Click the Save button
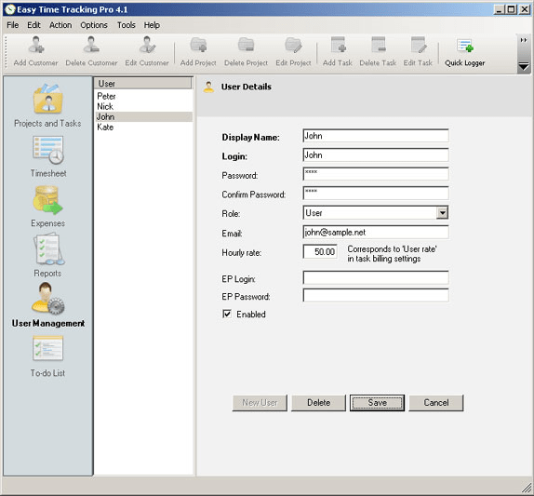The image size is (534, 496). pyautogui.click(x=378, y=403)
